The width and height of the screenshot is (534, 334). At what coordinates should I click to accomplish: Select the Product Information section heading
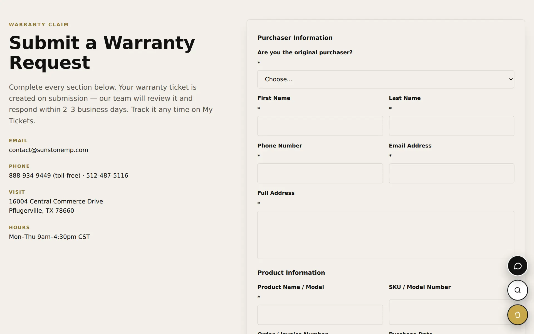[x=291, y=273]
